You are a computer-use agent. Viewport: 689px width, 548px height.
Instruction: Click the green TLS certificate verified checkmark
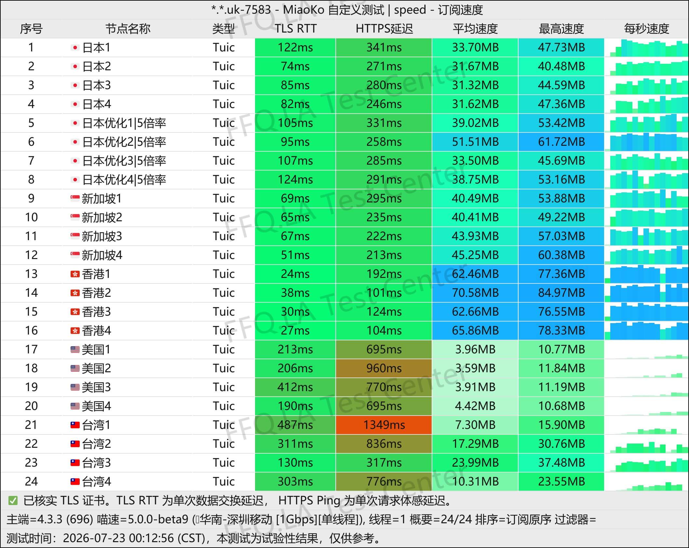(13, 501)
